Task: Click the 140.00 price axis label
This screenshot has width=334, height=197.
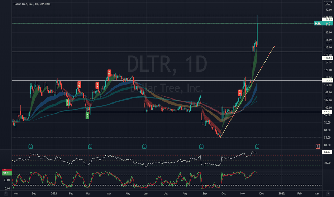Action: coord(328,32)
